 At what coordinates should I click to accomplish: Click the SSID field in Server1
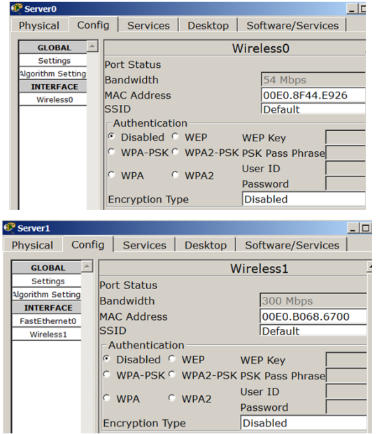pyautogui.click(x=313, y=330)
